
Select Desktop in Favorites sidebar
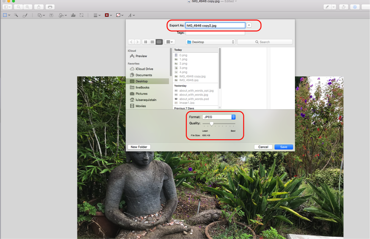(x=148, y=81)
